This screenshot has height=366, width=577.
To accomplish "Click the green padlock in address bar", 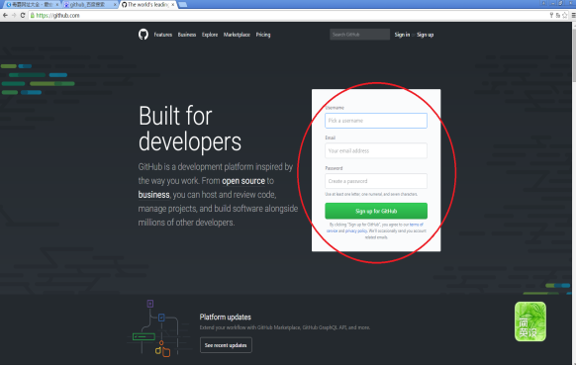I will [33, 15].
